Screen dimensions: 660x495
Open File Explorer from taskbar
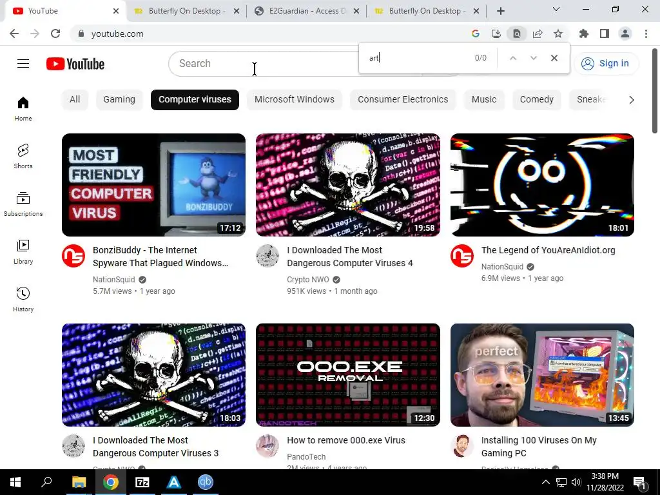click(x=79, y=482)
